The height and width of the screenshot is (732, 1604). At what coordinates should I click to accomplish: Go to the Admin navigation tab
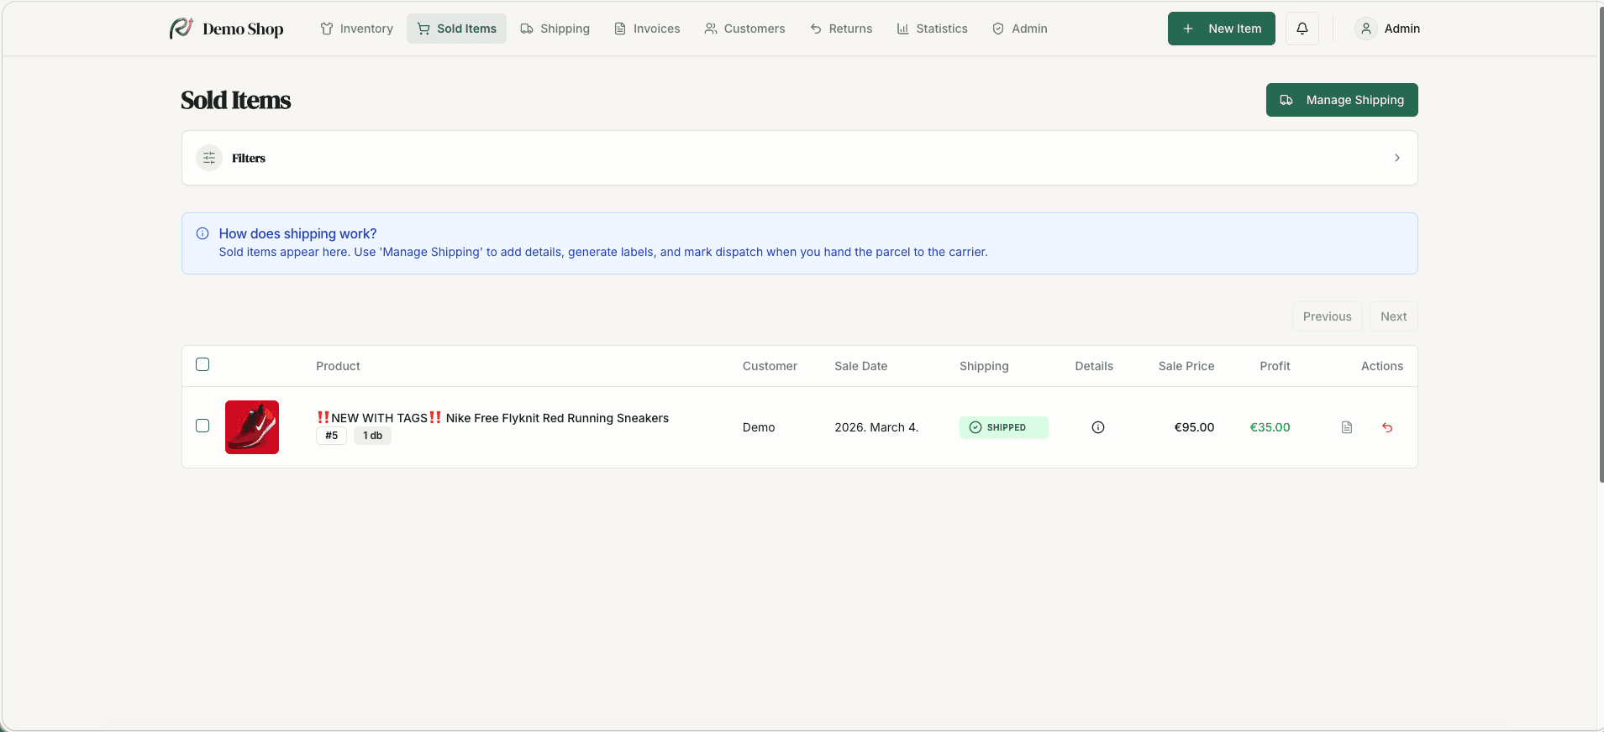pos(1020,29)
